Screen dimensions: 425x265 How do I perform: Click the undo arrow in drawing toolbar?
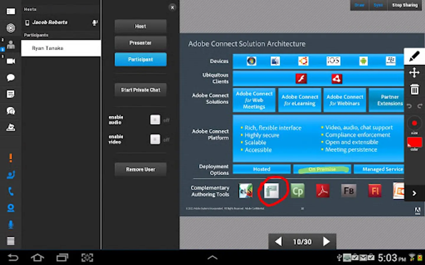pos(409,106)
